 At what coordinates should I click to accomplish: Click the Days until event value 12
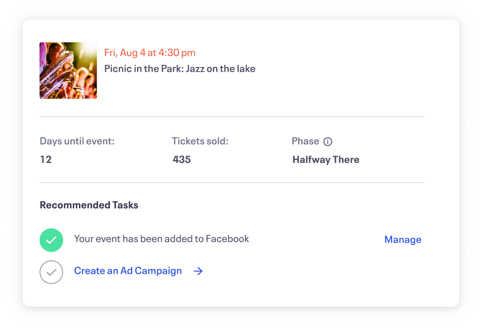[x=46, y=159]
